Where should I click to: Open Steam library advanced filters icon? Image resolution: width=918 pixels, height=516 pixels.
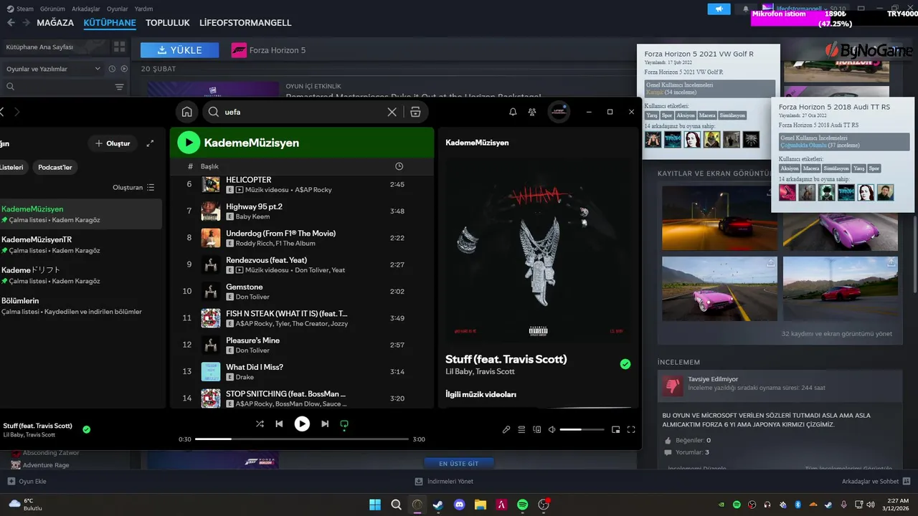pos(119,87)
